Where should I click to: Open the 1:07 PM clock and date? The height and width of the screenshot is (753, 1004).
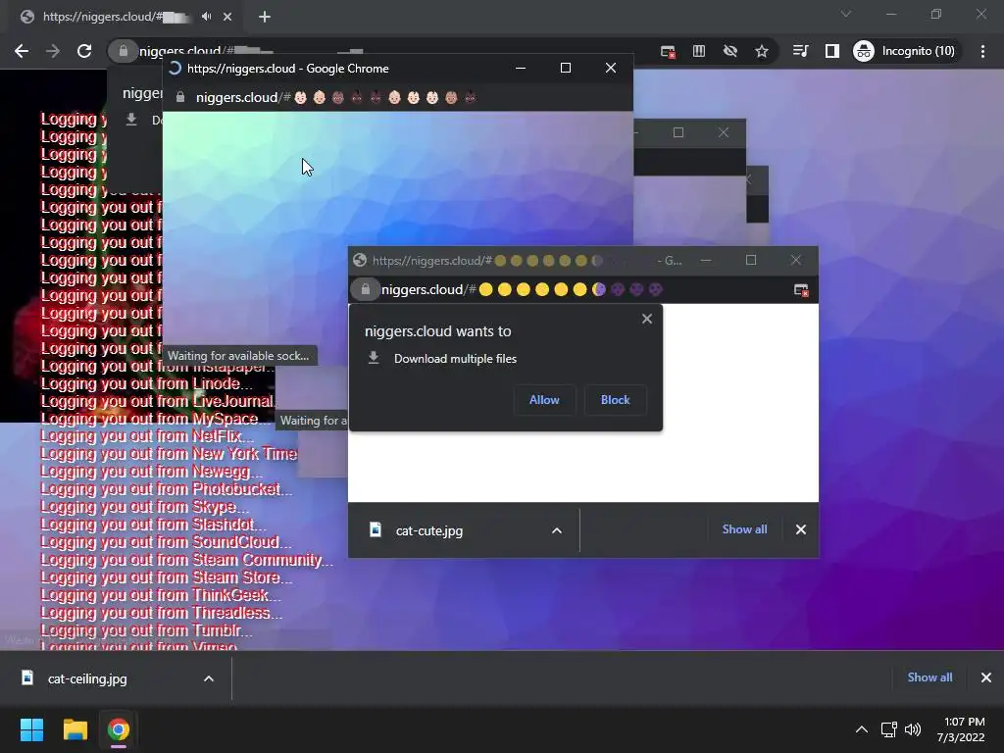coord(961,729)
